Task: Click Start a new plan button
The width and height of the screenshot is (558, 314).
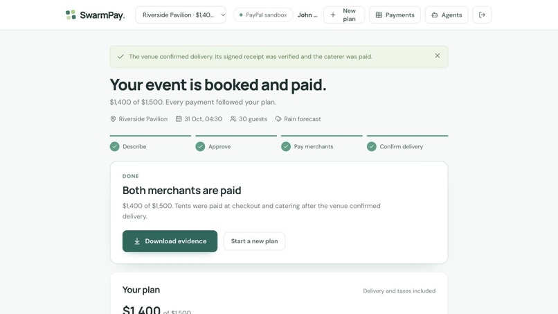Action: 255,241
